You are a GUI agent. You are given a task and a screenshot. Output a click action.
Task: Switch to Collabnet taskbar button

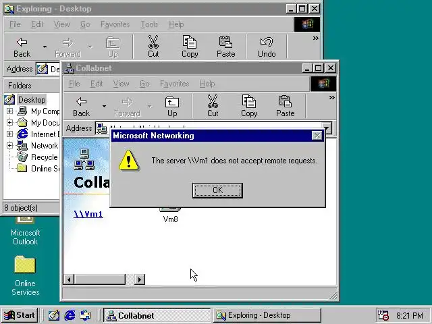tap(157, 315)
